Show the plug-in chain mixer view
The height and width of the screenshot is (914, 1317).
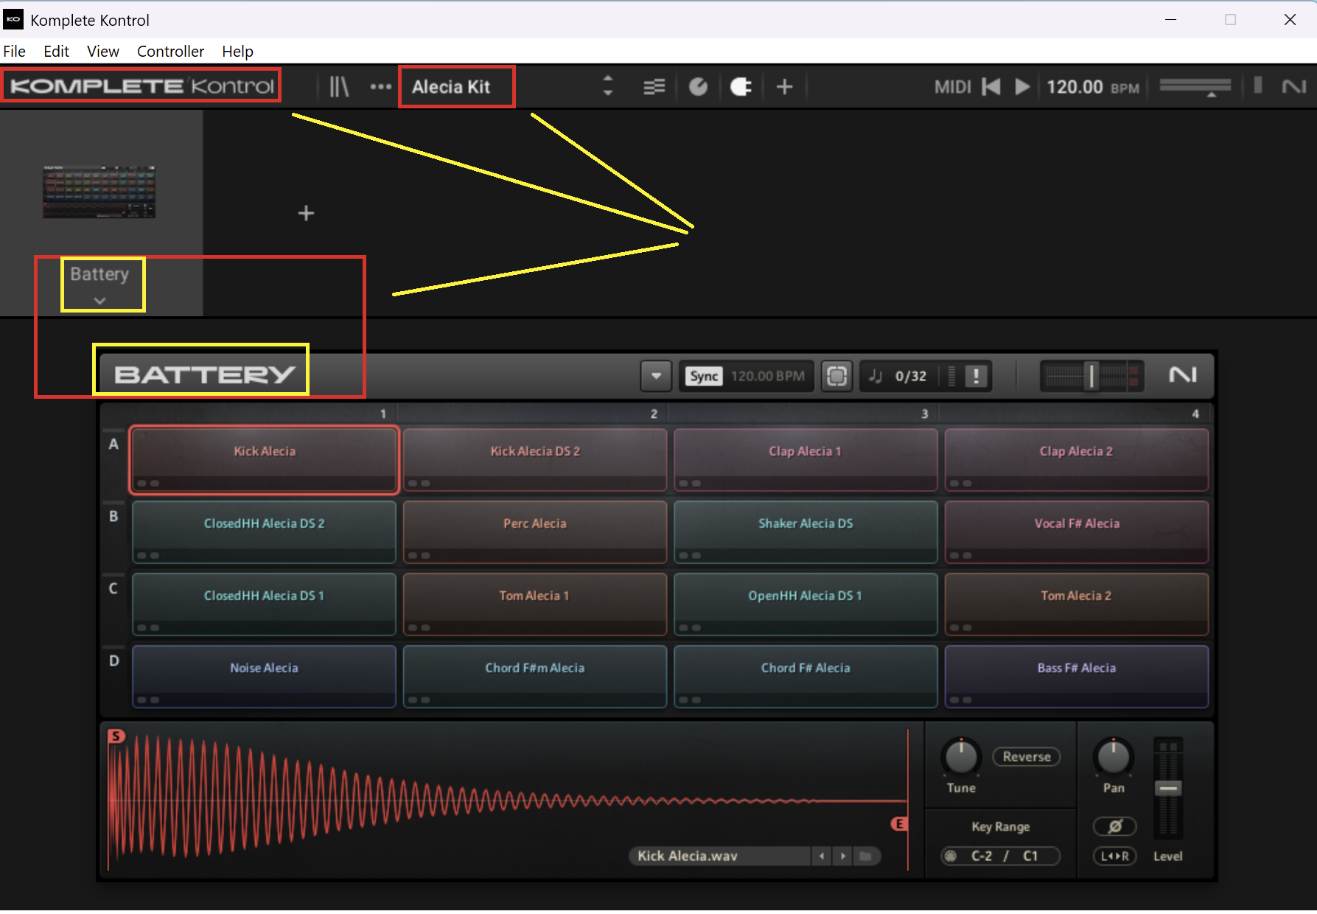(654, 87)
